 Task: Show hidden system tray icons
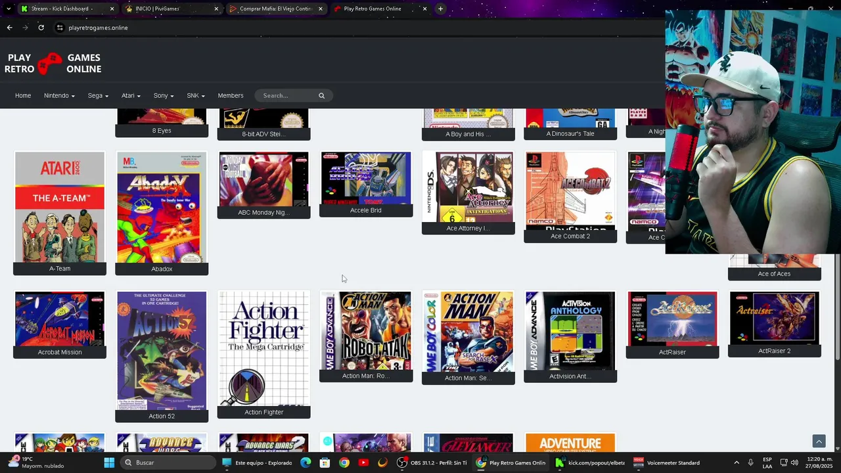pos(736,462)
